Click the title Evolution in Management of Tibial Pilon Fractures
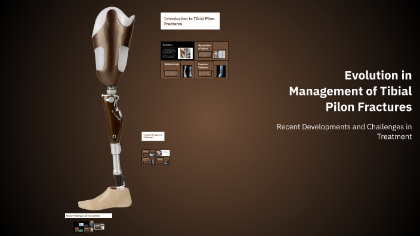420x236 pixels. point(350,91)
